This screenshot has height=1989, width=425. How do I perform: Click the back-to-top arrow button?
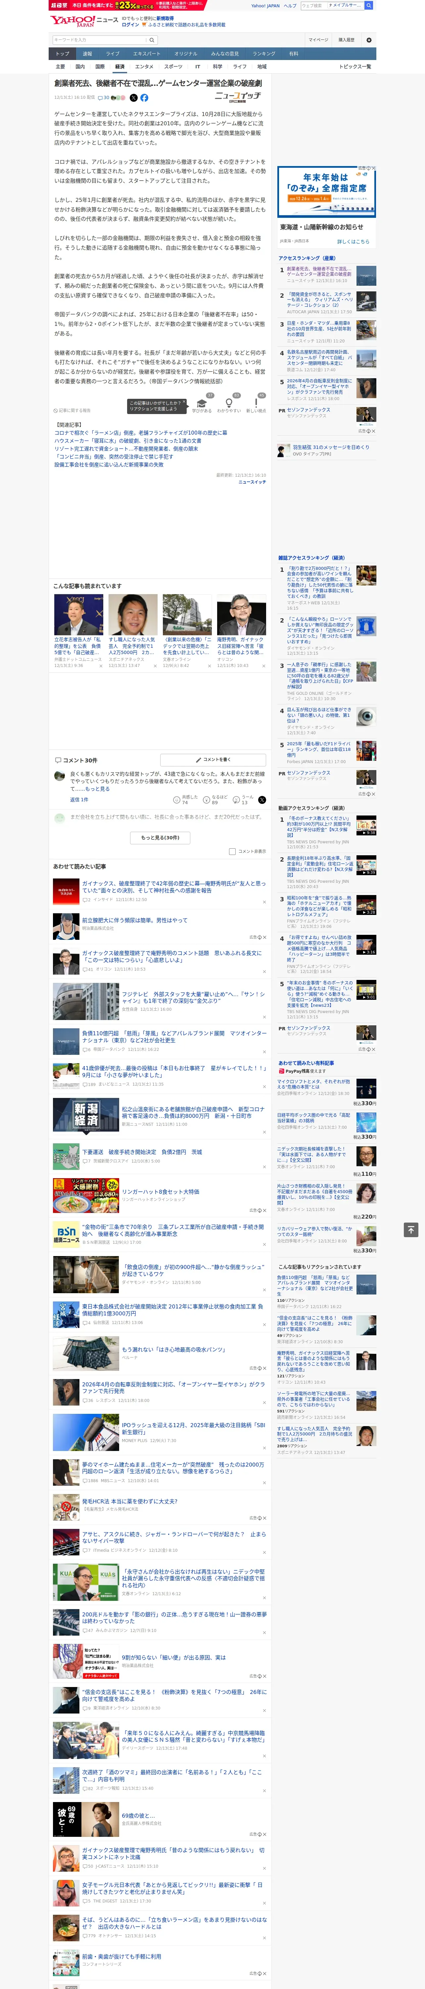tap(411, 1229)
